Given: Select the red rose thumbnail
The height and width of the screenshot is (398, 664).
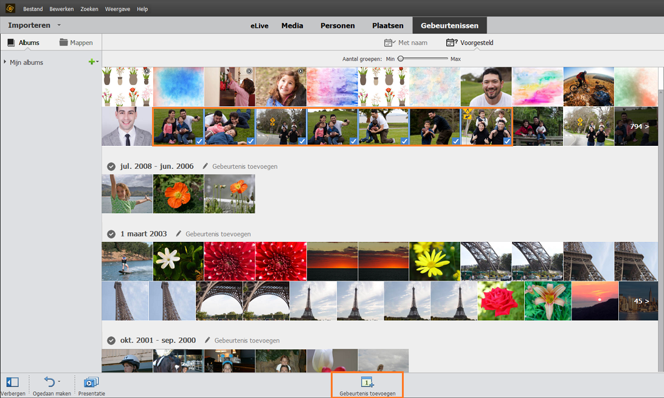Looking at the screenshot, I should 500,301.
